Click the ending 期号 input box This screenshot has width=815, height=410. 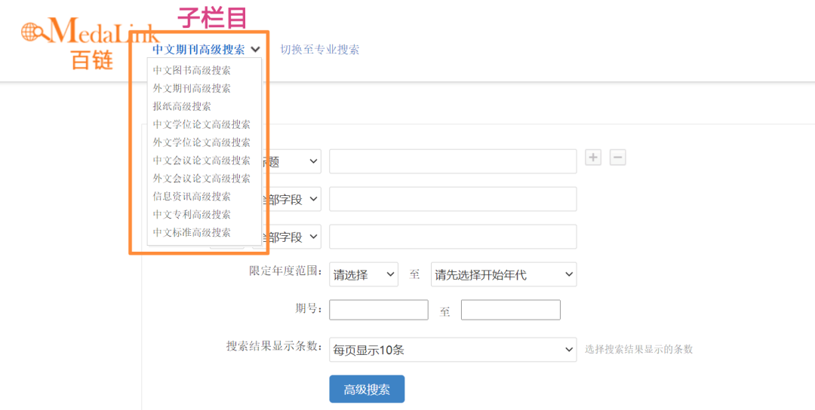[x=511, y=310]
